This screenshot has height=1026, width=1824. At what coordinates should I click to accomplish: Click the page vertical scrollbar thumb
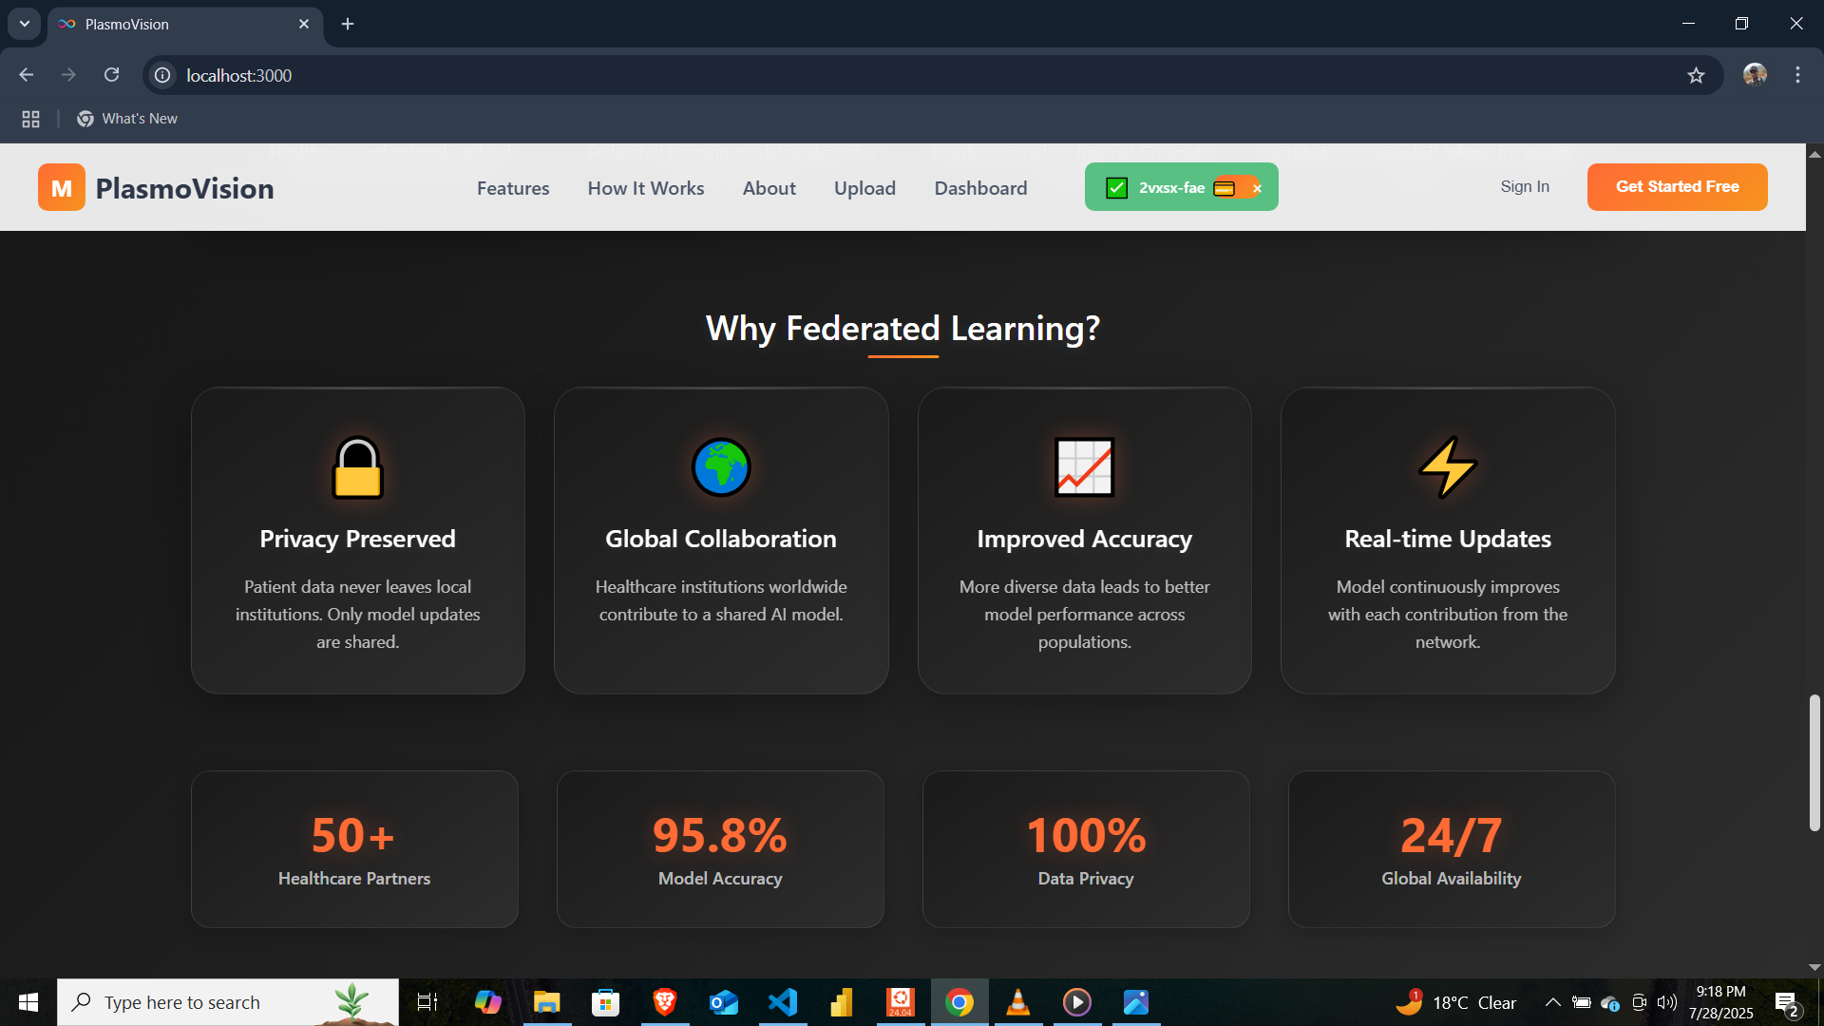(1814, 763)
